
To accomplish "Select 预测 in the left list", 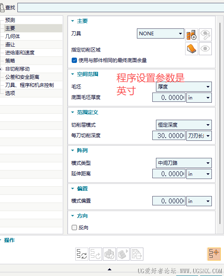I will (10, 20).
